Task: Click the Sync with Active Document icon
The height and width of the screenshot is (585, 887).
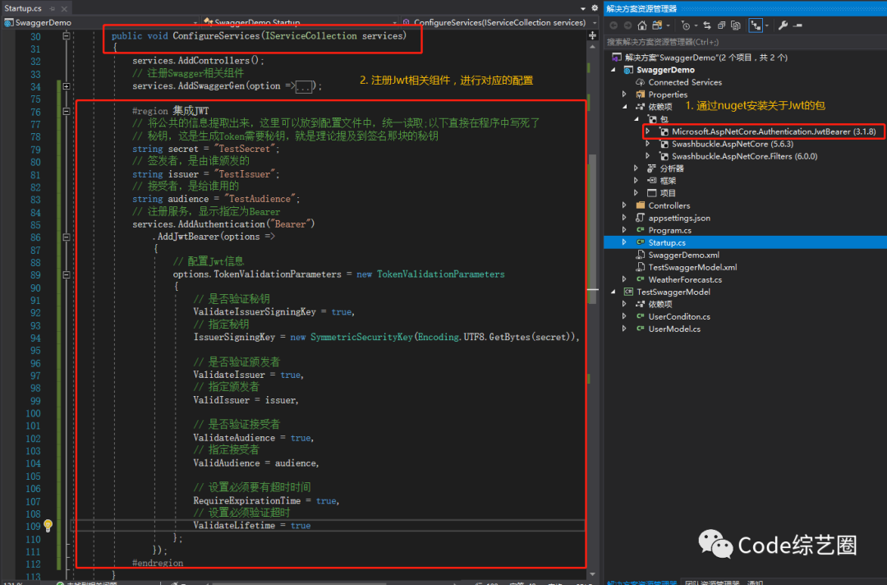Action: 706,25
